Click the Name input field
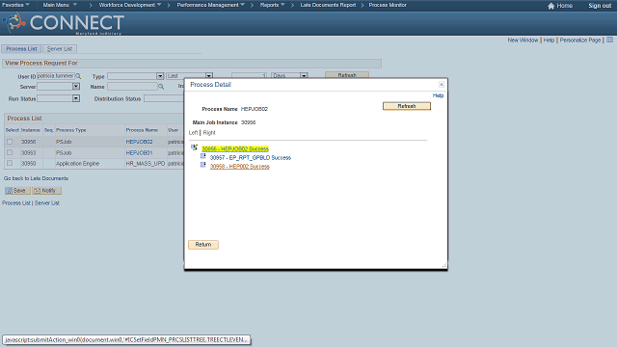This screenshot has height=347, width=617. pyautogui.click(x=132, y=86)
